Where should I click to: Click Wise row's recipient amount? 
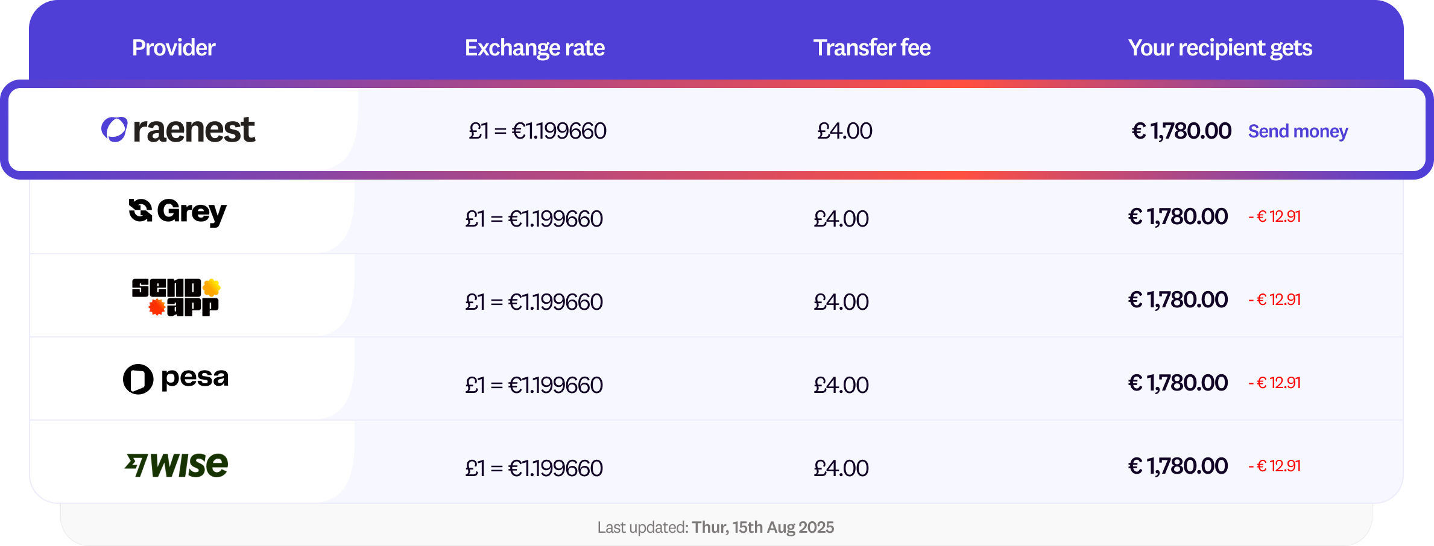tap(1178, 466)
